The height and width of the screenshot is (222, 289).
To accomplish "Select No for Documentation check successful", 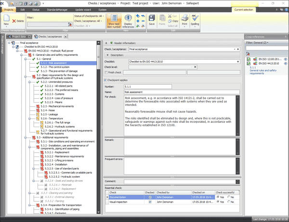I will [230, 197].
